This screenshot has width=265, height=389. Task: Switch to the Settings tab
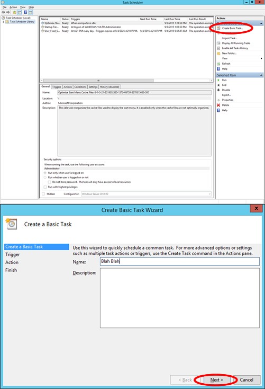point(93,87)
